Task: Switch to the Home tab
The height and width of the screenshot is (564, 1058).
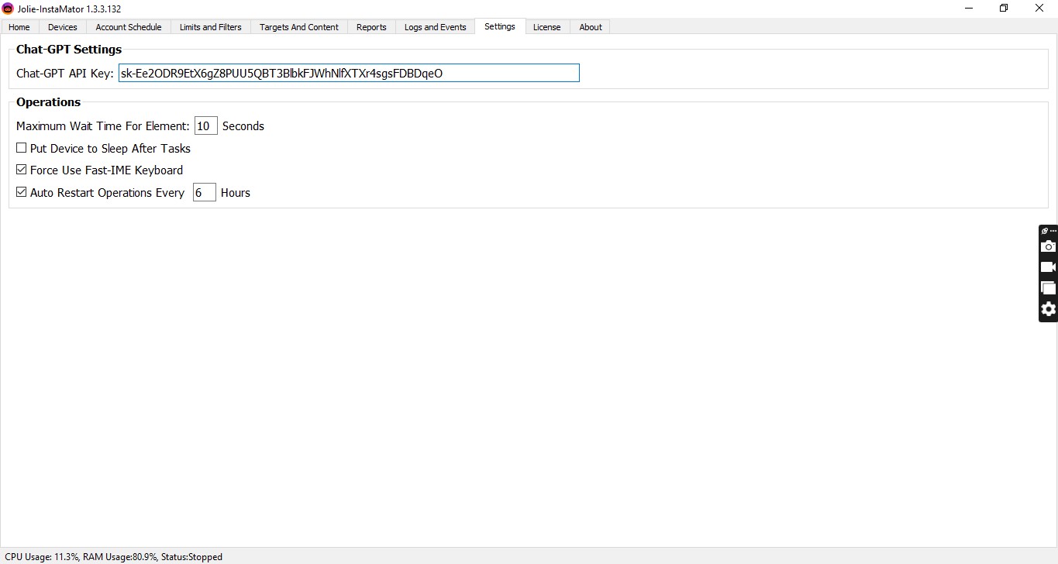Action: tap(19, 27)
